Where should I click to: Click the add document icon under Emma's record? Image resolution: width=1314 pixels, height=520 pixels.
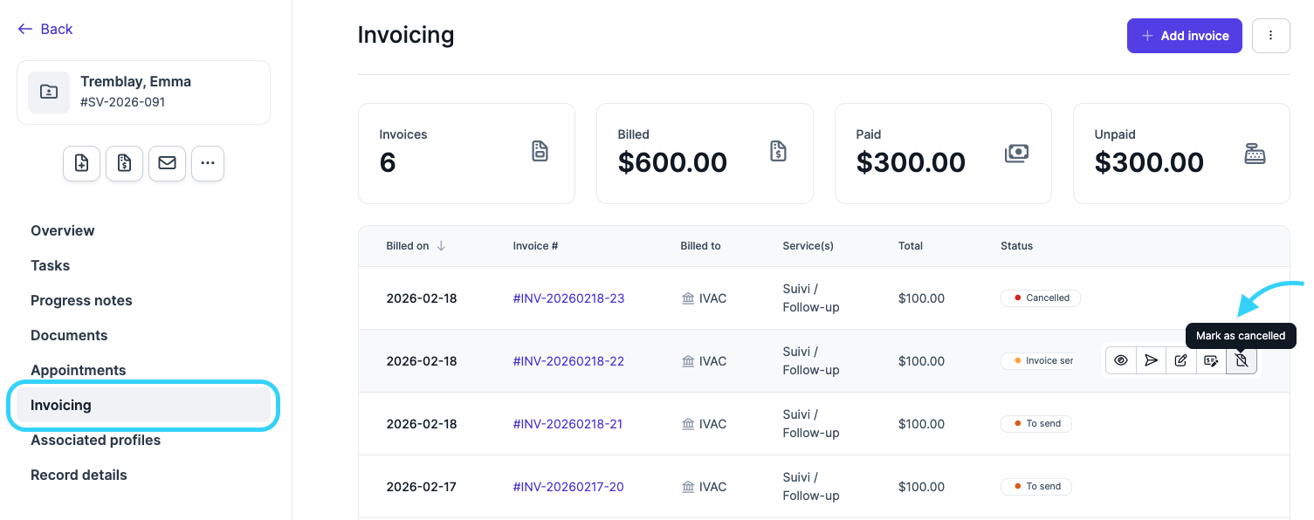(x=81, y=163)
